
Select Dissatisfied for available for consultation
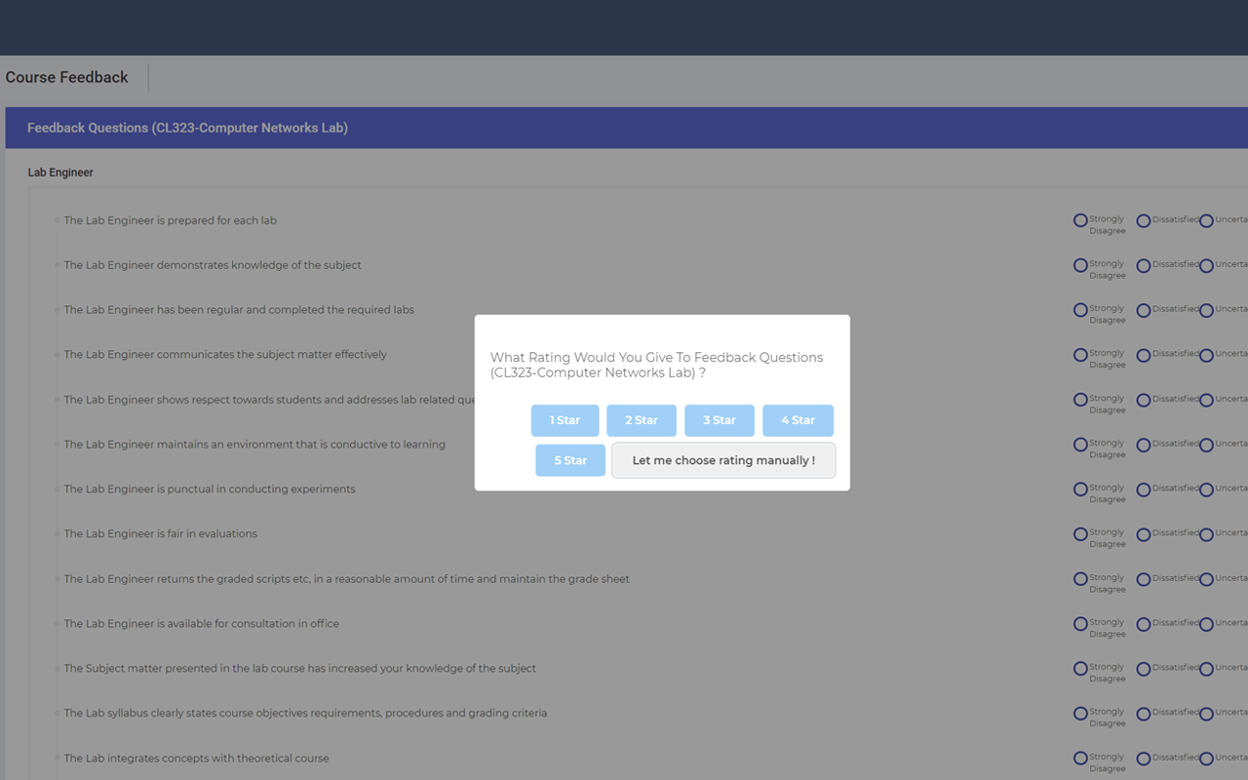click(x=1144, y=624)
